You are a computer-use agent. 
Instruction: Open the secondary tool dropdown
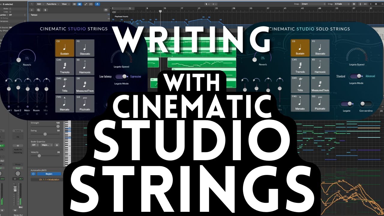[x=214, y=4]
